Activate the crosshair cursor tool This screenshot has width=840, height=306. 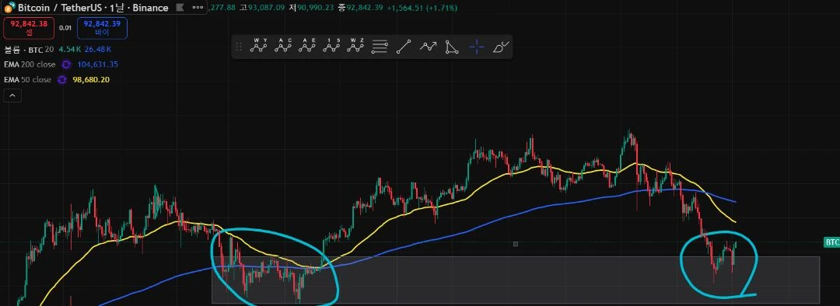tap(476, 47)
